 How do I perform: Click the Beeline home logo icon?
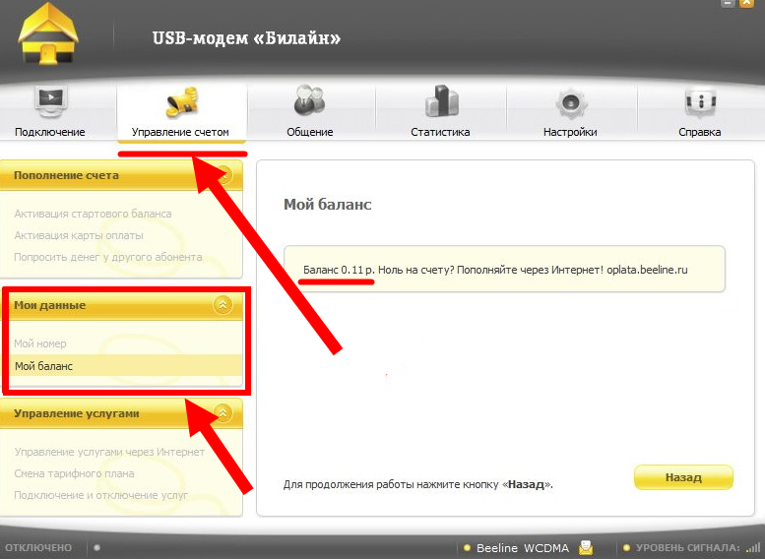pos(47,34)
